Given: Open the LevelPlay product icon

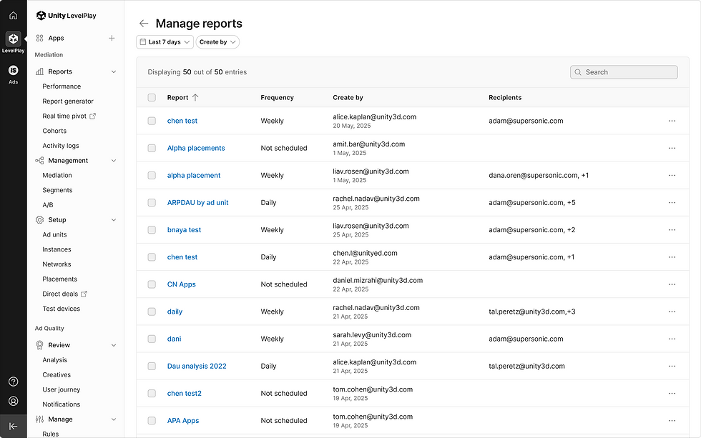Looking at the screenshot, I should pos(14,39).
